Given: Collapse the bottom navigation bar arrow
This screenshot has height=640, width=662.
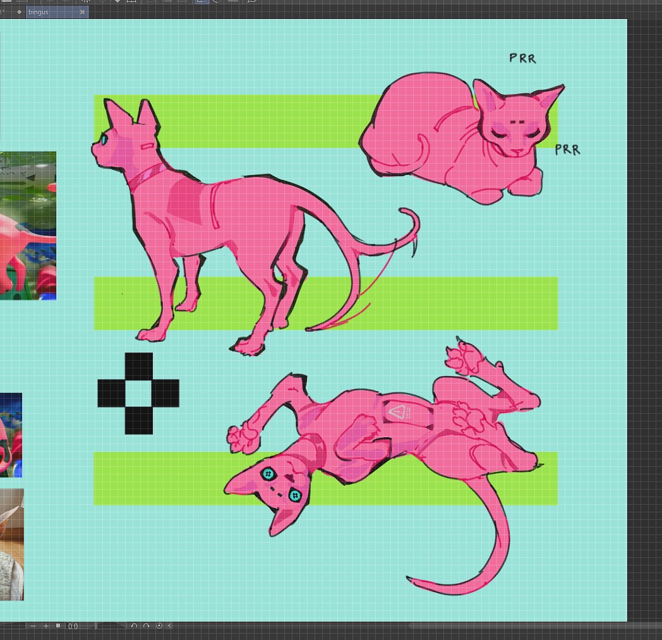Looking at the screenshot, I should click(170, 626).
